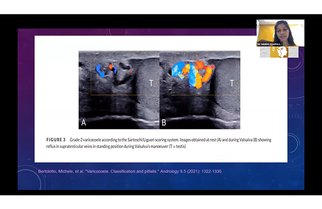Click the letter B label on right ultrasound
The width and height of the screenshot is (322, 209).
(164, 122)
